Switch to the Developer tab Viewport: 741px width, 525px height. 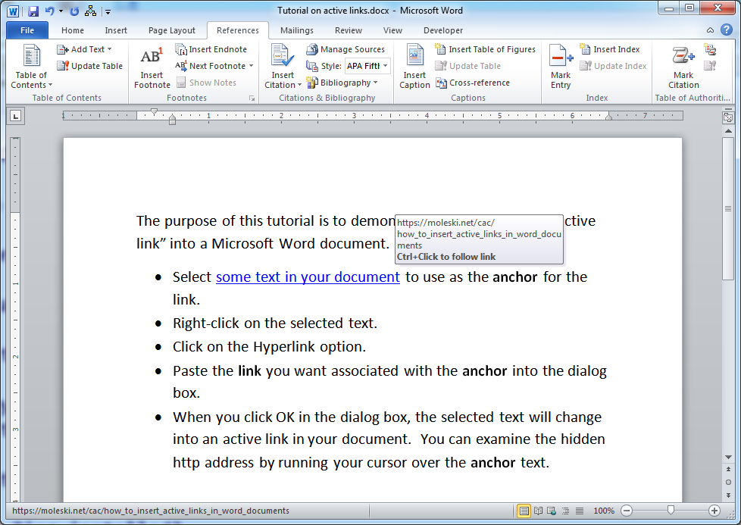click(442, 30)
